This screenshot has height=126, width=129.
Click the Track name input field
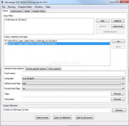click(x=73, y=73)
